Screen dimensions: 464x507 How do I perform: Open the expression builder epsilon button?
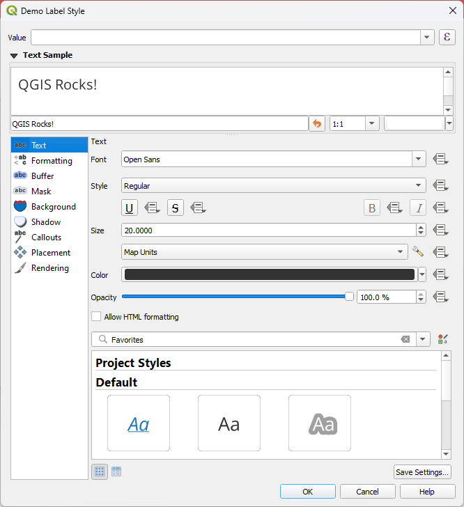pos(447,37)
